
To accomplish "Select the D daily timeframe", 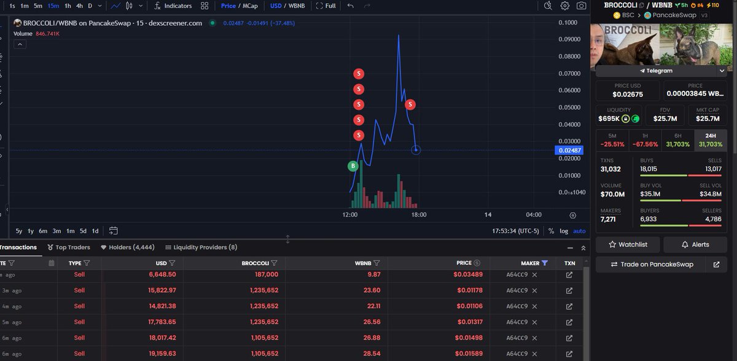I will [90, 6].
